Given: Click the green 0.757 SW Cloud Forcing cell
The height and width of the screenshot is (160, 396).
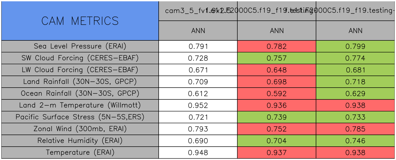Looking at the screenshot, I should pyautogui.click(x=277, y=58).
